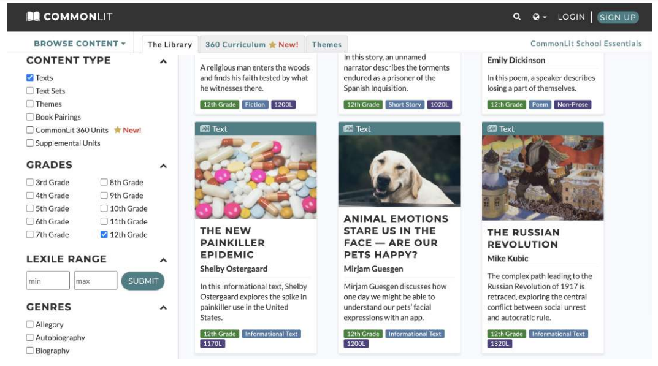The image size is (658, 366).
Task: Open search with the magnifying glass icon
Action: [516, 17]
